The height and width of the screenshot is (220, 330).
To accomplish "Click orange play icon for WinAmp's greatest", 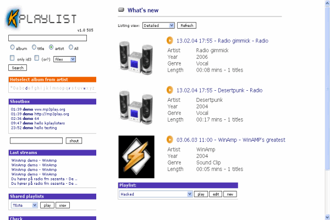I will pyautogui.click(x=170, y=140).
